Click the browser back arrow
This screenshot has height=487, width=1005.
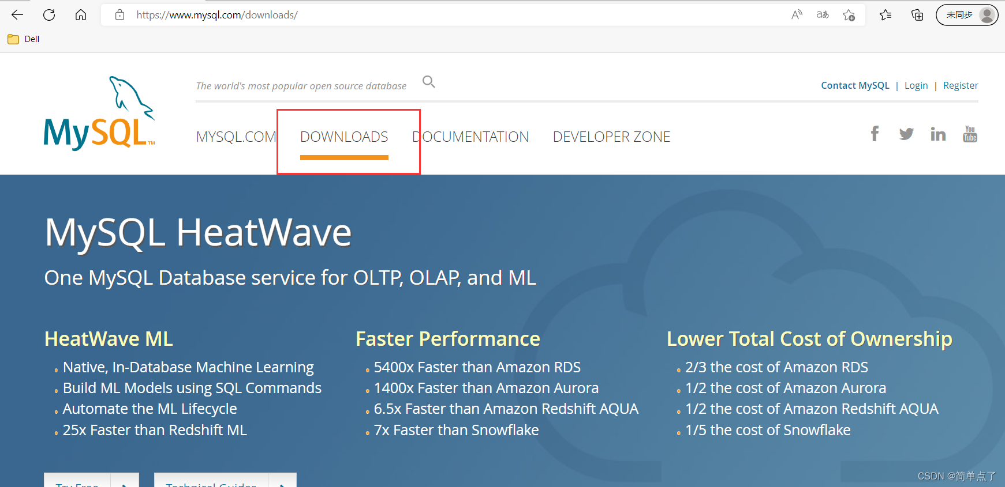pyautogui.click(x=17, y=15)
